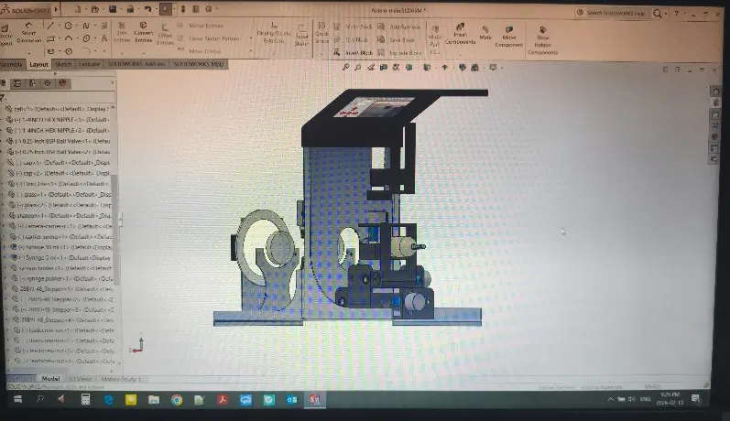Switch to the Sketch ribbon tab
This screenshot has width=730, height=421.
[x=63, y=65]
